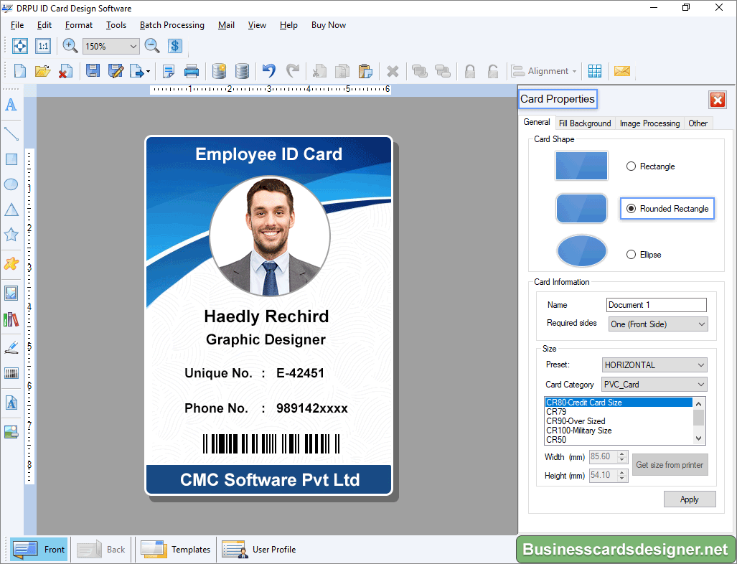Select the Signature pen tool
Viewport: 737px width, 564px height.
coord(11,347)
